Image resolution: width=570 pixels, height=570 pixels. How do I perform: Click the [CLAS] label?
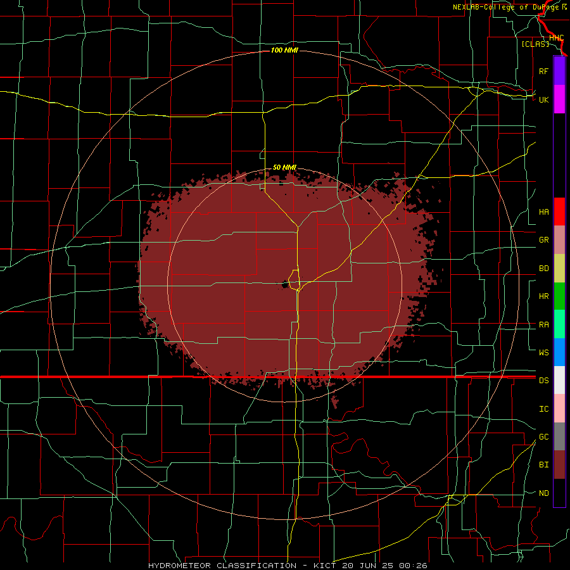[535, 44]
